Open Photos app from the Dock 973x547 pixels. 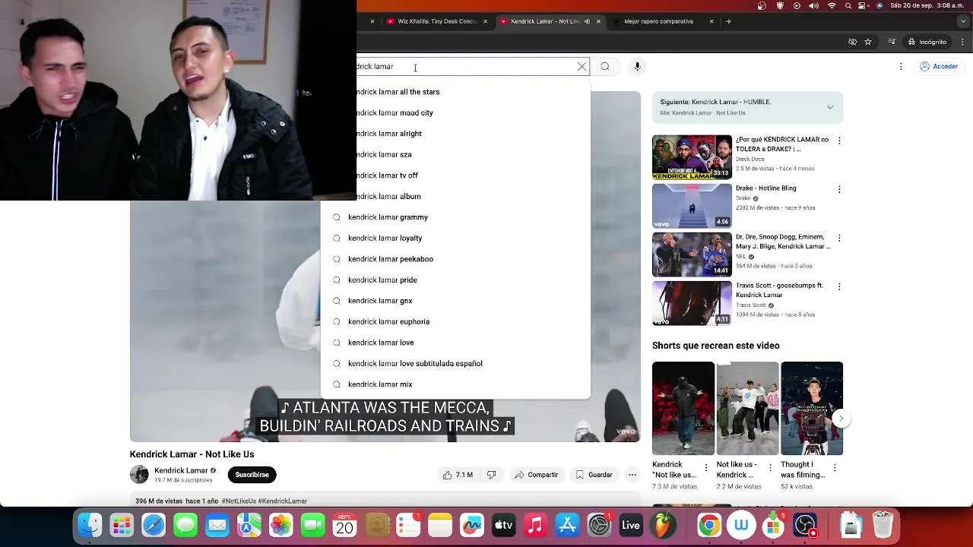(x=280, y=526)
